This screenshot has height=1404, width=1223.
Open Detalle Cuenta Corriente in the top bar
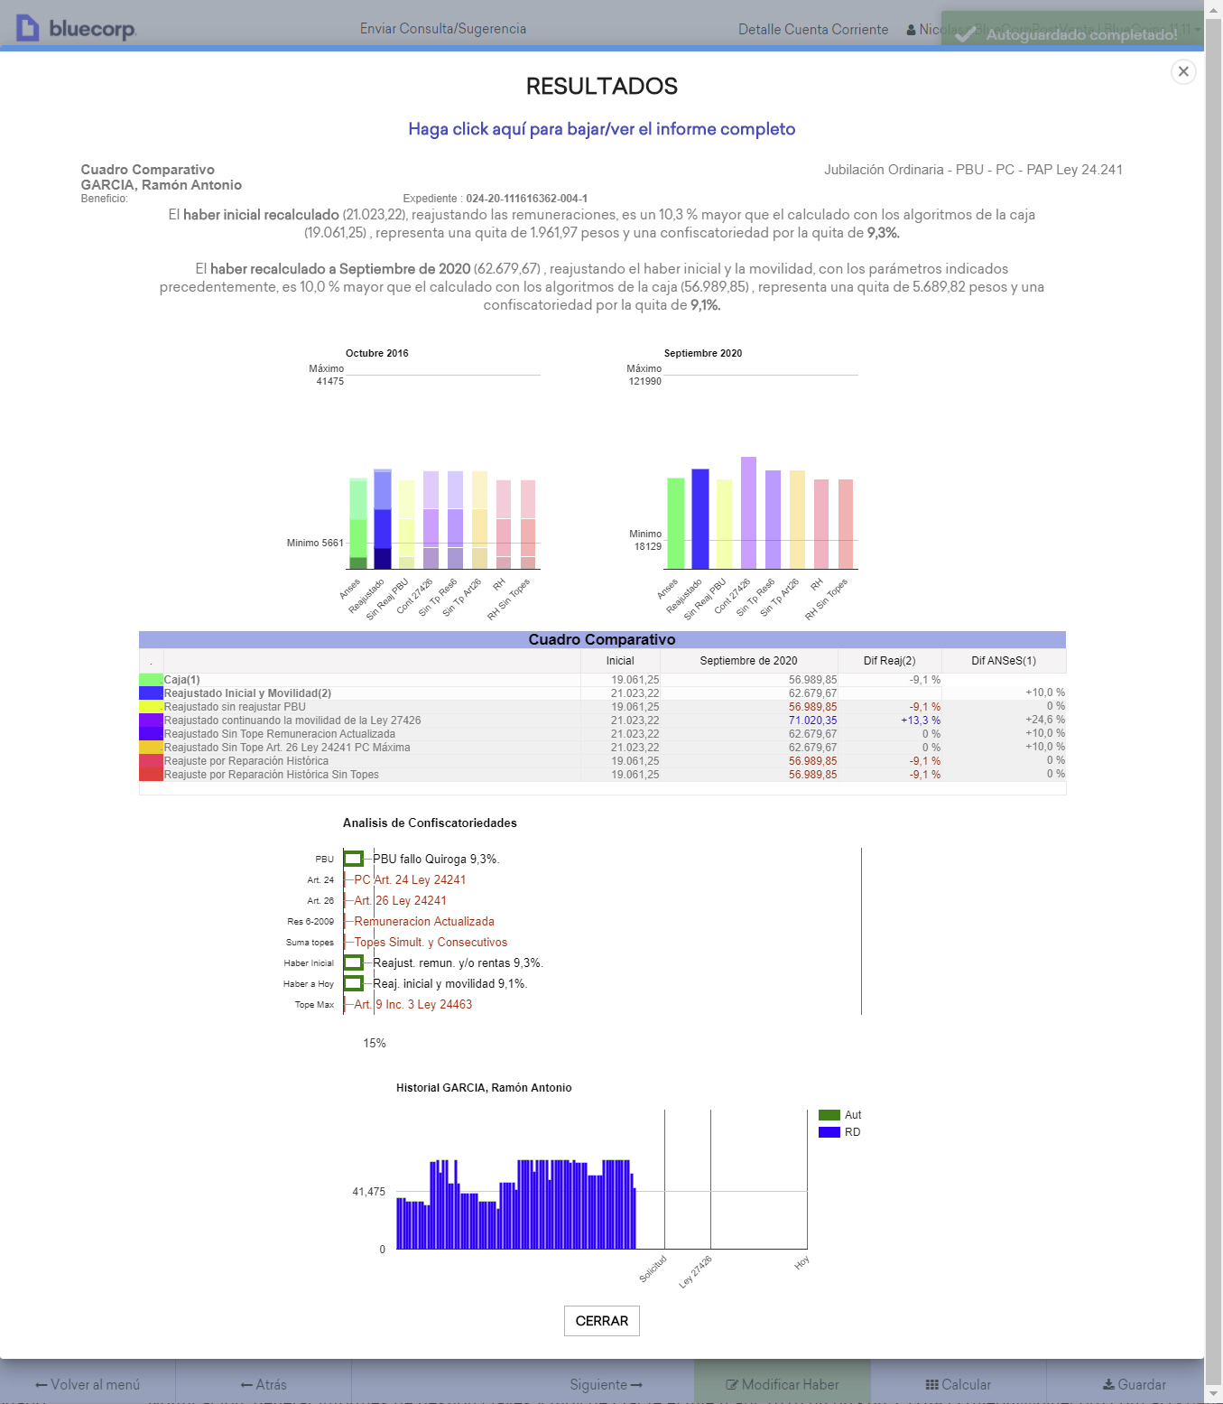[x=813, y=29]
